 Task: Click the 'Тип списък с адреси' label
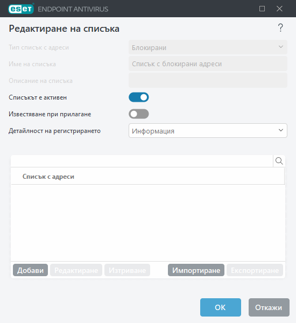[x=39, y=47]
